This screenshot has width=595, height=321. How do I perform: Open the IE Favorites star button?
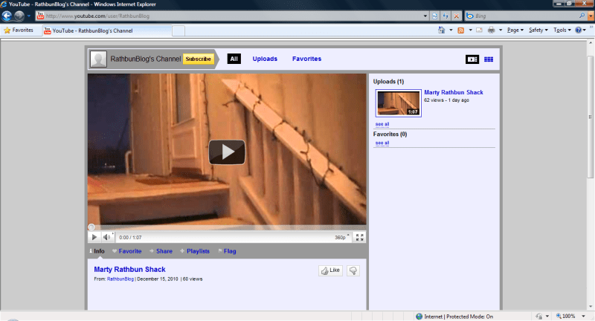coord(19,30)
